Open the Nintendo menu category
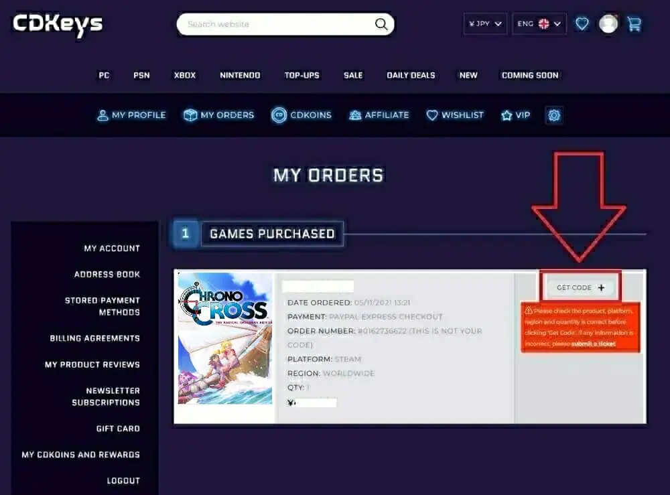 (x=240, y=76)
